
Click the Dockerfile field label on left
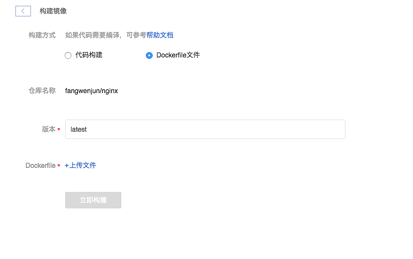(x=41, y=165)
